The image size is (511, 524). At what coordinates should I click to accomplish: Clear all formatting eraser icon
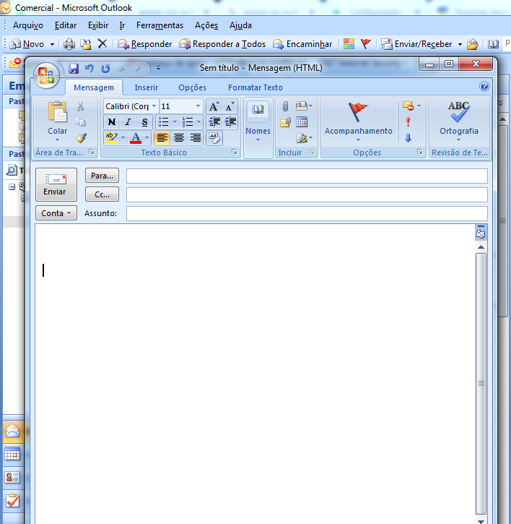[x=214, y=137]
